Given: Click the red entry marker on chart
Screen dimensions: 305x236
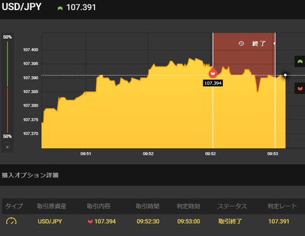Looking at the screenshot, I should pos(213,73).
